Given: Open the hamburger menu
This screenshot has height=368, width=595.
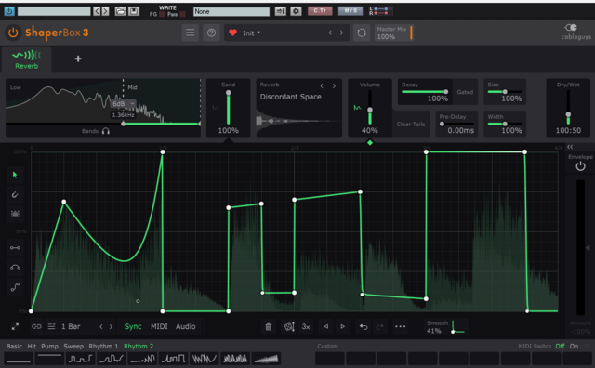Looking at the screenshot, I should 190,33.
